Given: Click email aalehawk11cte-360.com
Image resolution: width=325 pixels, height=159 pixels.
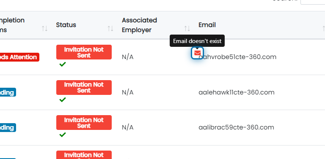Looking at the screenshot, I should pos(237,92).
